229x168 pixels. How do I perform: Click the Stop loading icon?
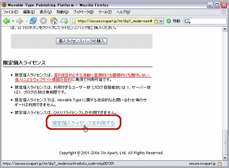[x=43, y=21]
